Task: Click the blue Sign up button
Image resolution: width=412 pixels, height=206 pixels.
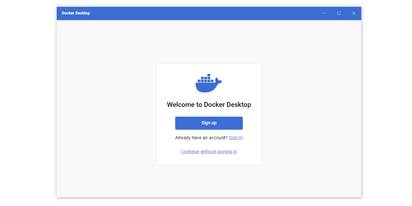Action: [x=209, y=123]
